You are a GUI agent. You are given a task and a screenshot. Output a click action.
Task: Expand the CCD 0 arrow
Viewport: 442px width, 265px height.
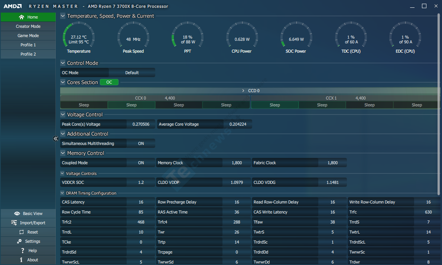(243, 90)
